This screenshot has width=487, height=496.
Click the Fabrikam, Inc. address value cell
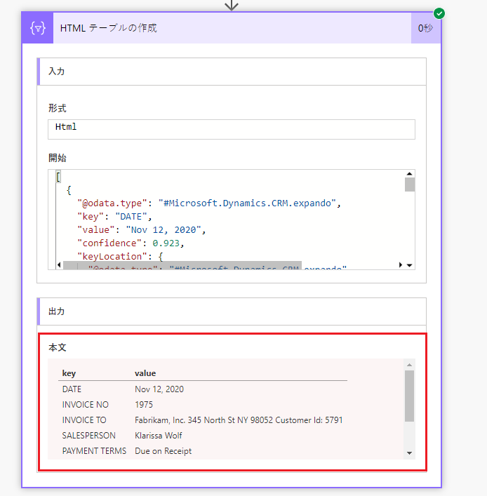point(239,420)
